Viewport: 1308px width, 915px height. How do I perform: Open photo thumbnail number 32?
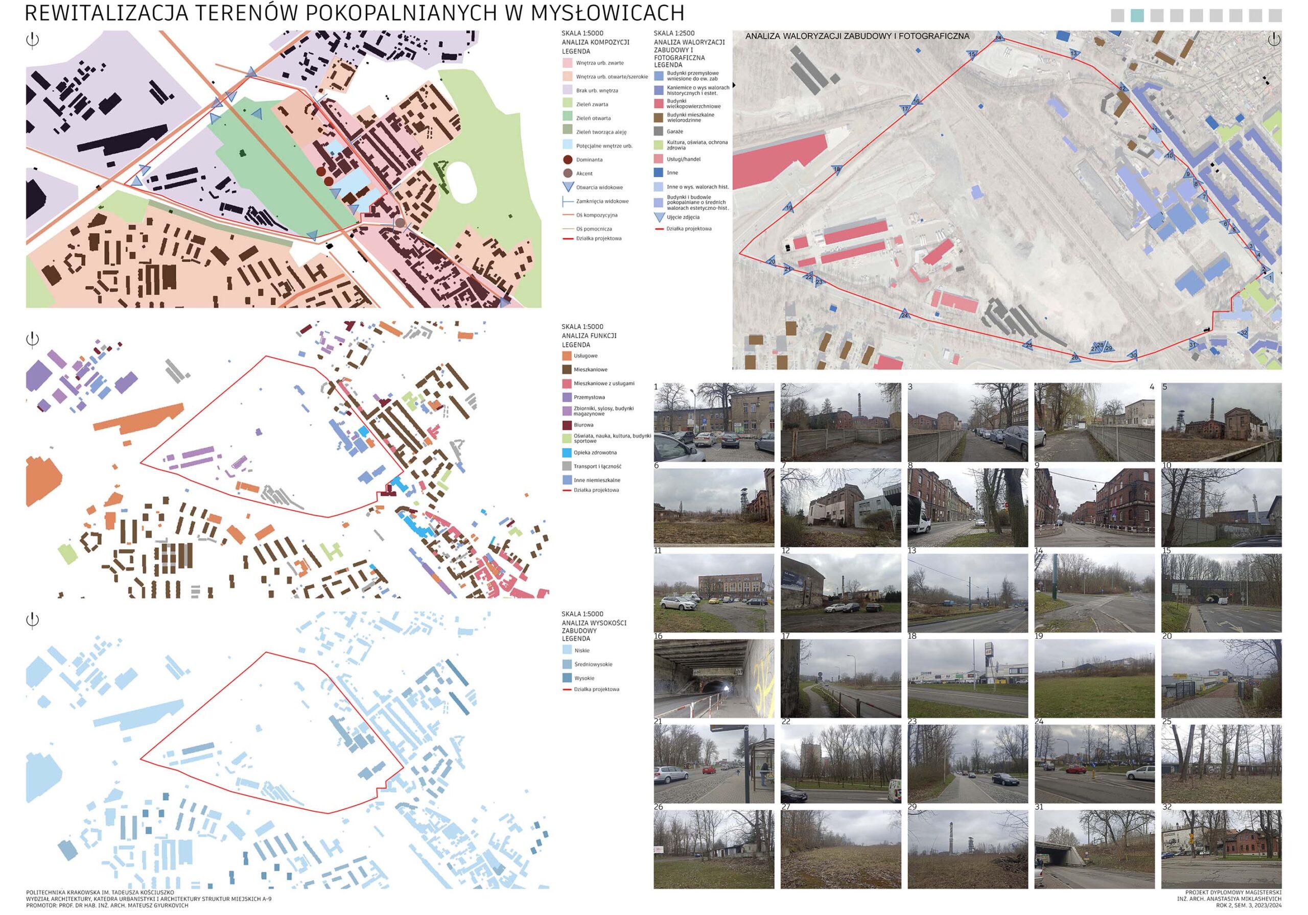click(x=1222, y=849)
